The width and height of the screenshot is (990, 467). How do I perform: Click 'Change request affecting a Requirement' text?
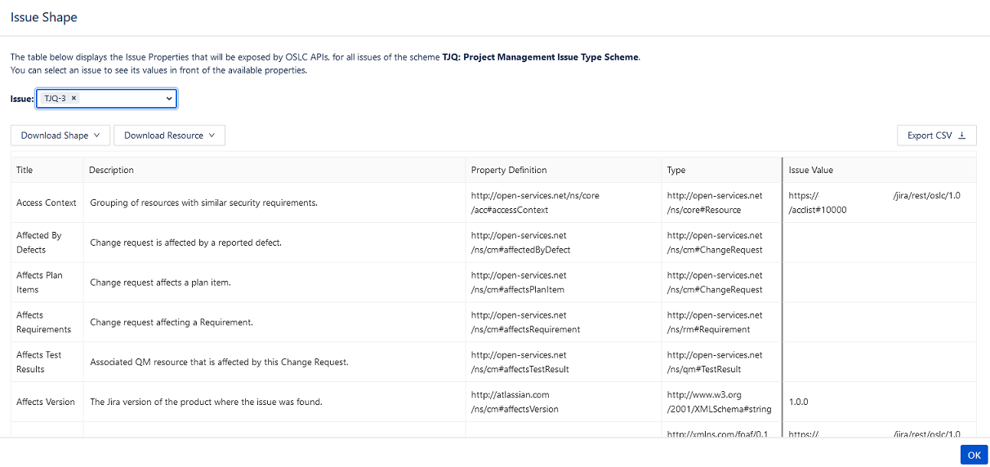pyautogui.click(x=172, y=322)
